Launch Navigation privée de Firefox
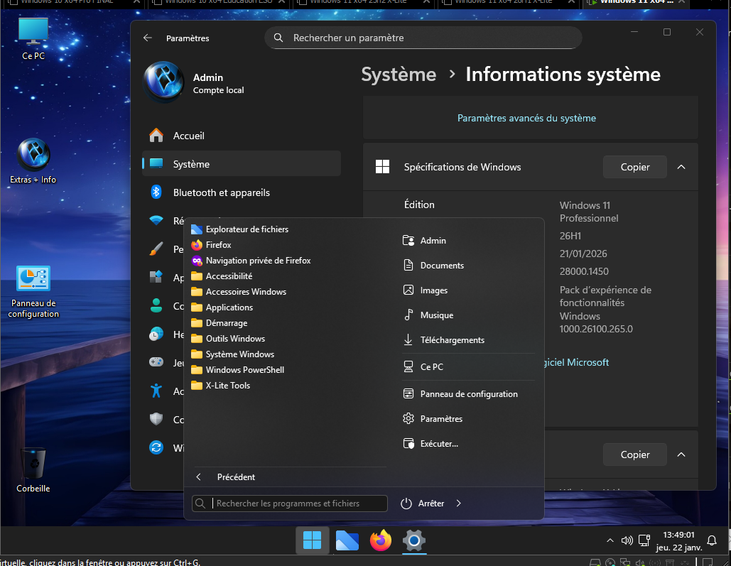The width and height of the screenshot is (731, 566). (x=258, y=261)
